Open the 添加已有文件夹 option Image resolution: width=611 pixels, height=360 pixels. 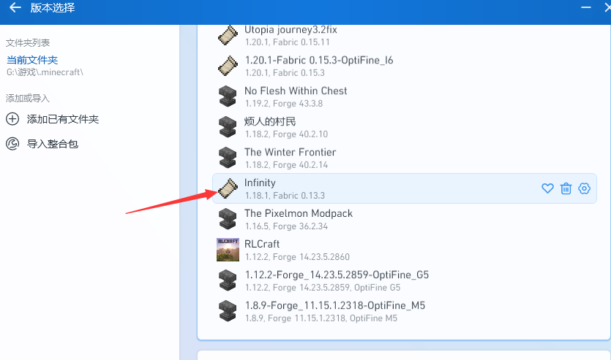pyautogui.click(x=62, y=119)
